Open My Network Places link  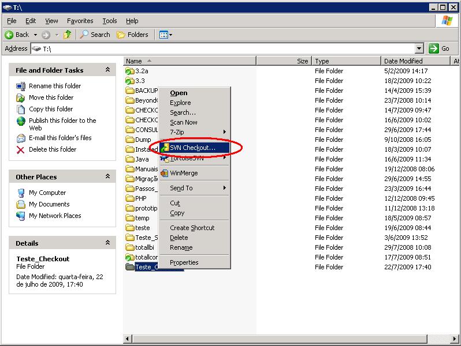click(x=55, y=216)
